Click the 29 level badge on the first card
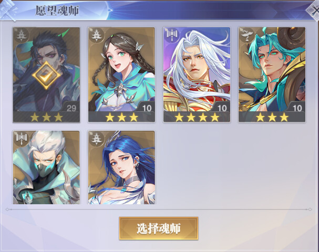This screenshot has width=319, height=252. coord(71,108)
